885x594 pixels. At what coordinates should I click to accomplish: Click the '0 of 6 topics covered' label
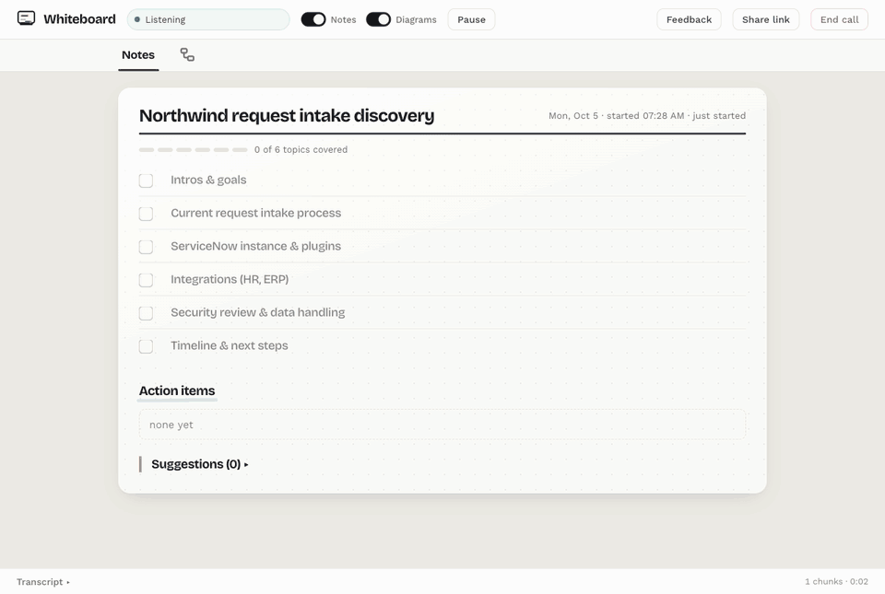pyautogui.click(x=301, y=149)
